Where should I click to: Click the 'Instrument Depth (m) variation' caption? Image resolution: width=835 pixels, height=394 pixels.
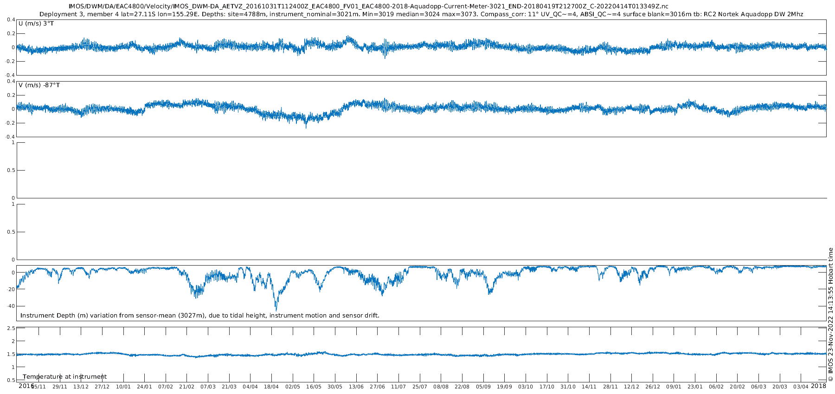(200, 316)
